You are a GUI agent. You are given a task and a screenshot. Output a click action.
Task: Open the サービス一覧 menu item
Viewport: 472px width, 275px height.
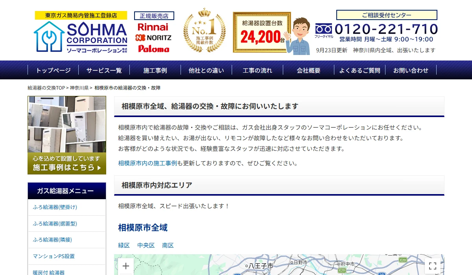104,70
